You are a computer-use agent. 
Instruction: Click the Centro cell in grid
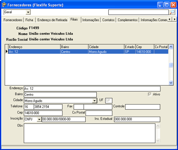tap(74, 52)
